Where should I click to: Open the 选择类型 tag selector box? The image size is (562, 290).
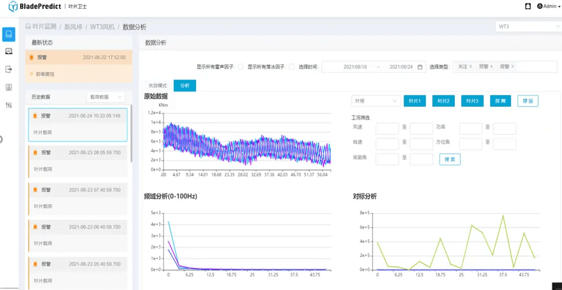click(505, 67)
